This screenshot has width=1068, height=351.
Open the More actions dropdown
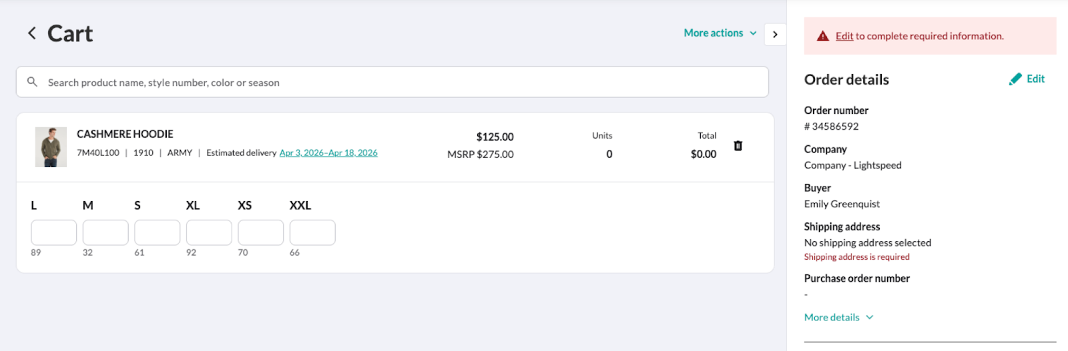[x=720, y=33]
